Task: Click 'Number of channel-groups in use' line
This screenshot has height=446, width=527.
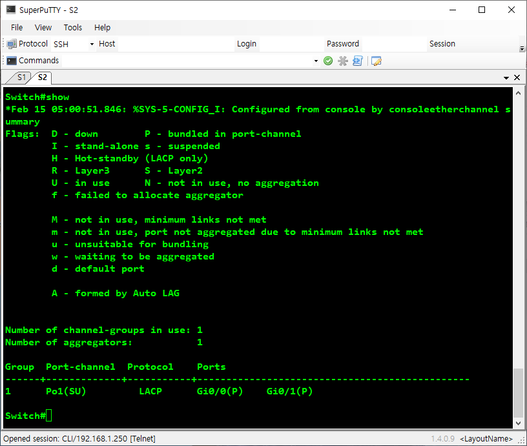Action: (x=104, y=330)
